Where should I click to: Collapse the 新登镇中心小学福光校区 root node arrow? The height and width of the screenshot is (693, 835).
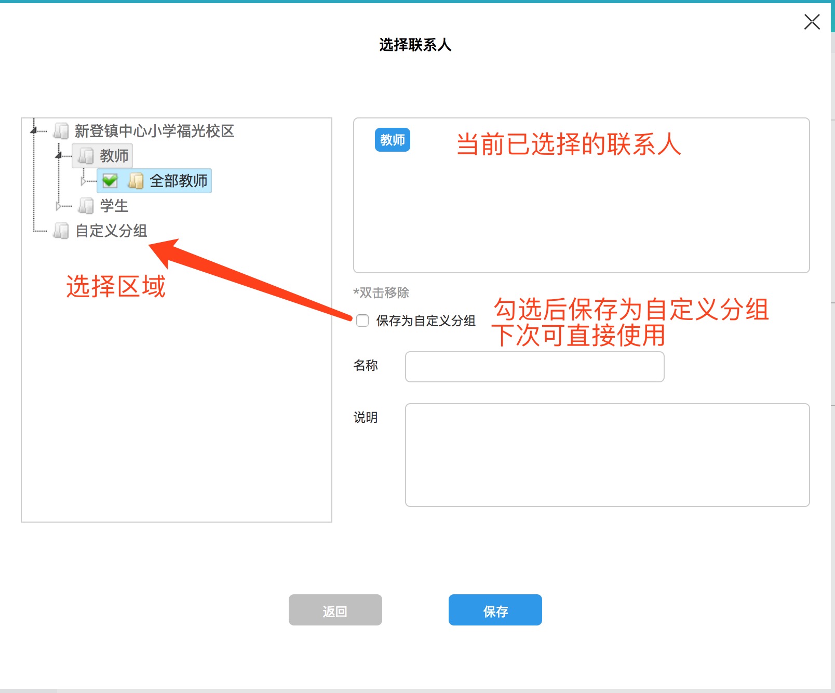pyautogui.click(x=34, y=130)
